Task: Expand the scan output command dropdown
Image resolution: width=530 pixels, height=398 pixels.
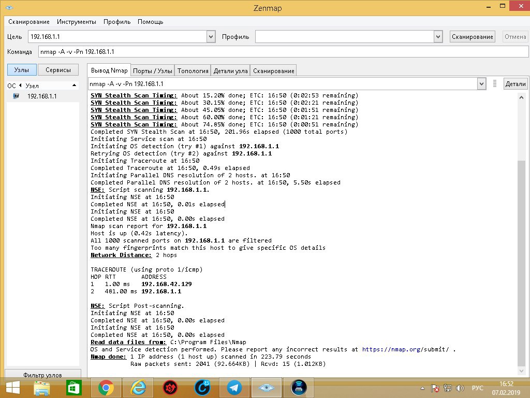Action: (481, 83)
